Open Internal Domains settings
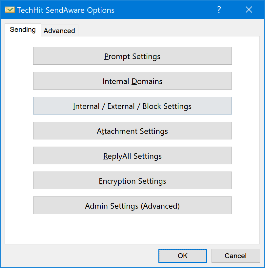The height and width of the screenshot is (268, 265). (132, 81)
